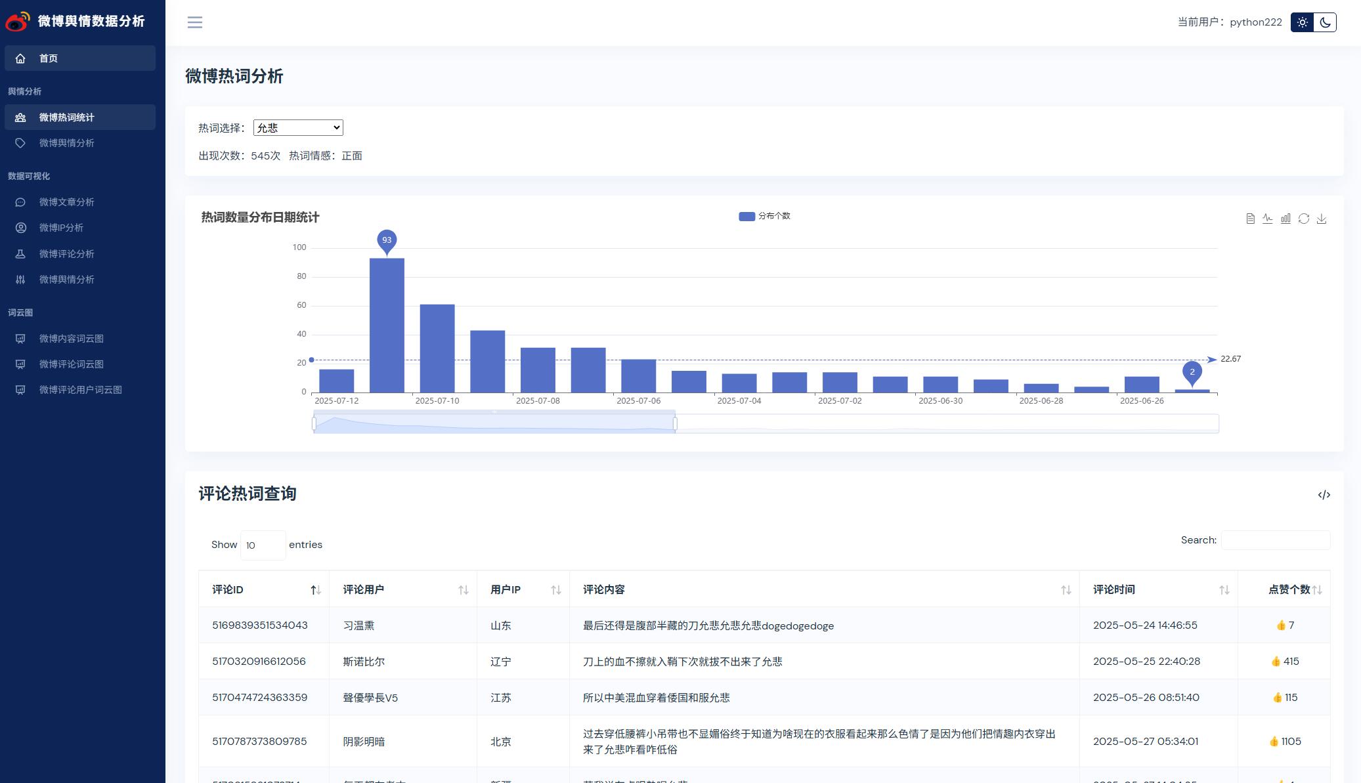Open 微博评论词云图 page

71,364
